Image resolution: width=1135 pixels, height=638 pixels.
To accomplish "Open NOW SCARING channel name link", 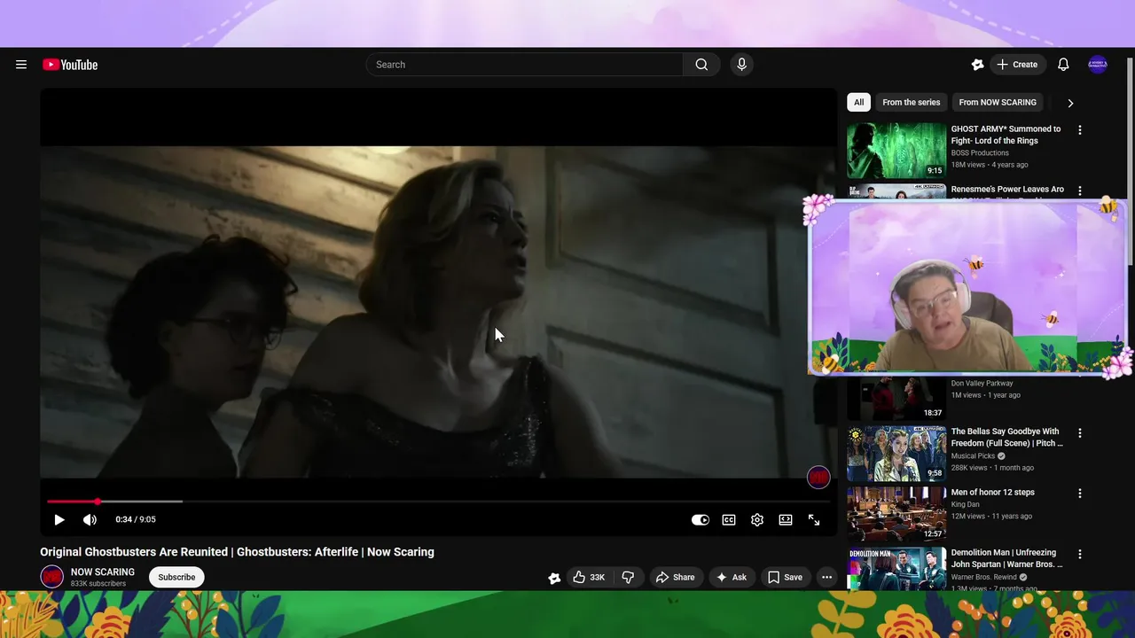I will click(x=103, y=572).
